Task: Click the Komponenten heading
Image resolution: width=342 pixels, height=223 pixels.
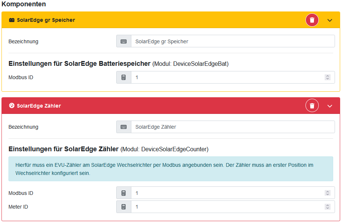Action: 24,4
